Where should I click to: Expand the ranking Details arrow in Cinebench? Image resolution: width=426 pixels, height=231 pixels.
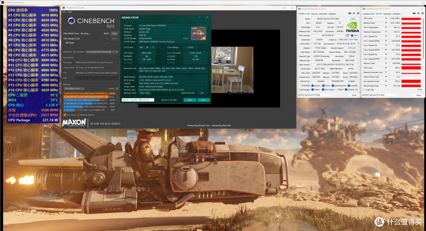117,89
